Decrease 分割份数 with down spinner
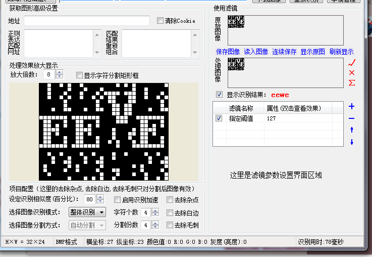 (155, 227)
